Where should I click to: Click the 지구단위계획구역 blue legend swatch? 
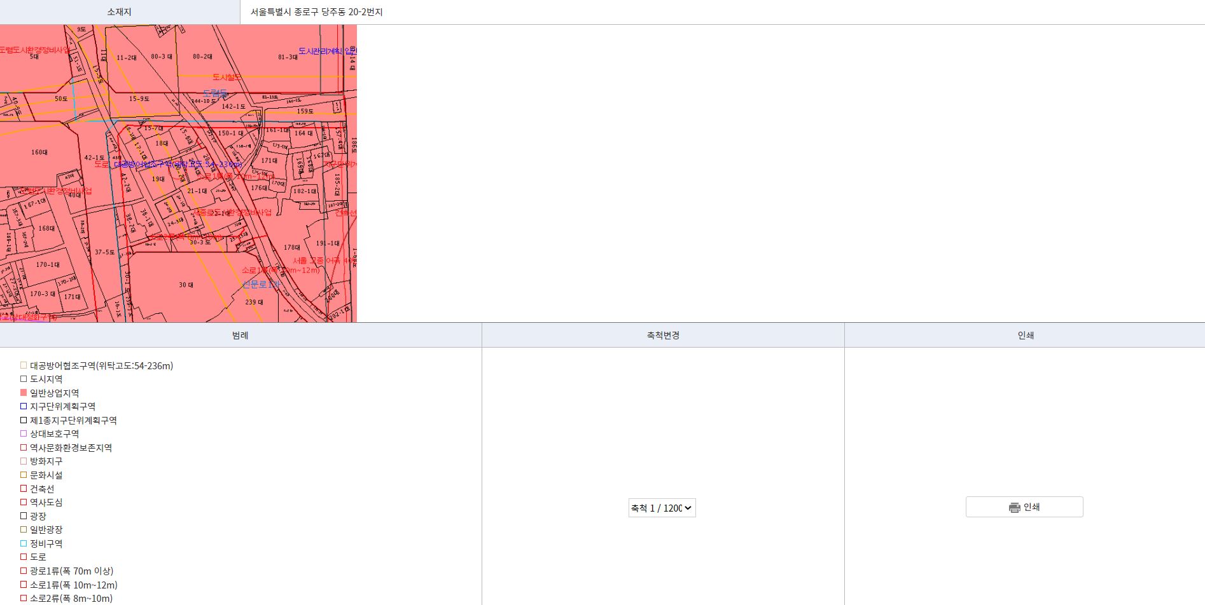(x=24, y=406)
